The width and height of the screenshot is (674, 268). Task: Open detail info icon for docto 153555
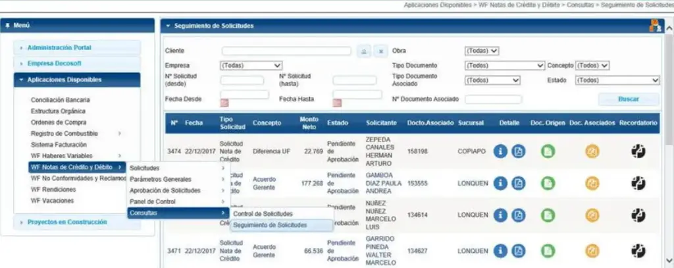coord(500,183)
